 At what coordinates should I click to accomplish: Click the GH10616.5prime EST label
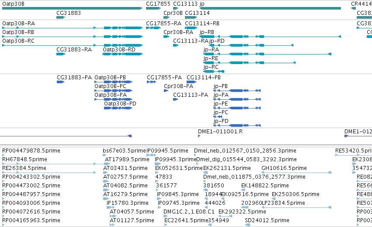point(284,168)
